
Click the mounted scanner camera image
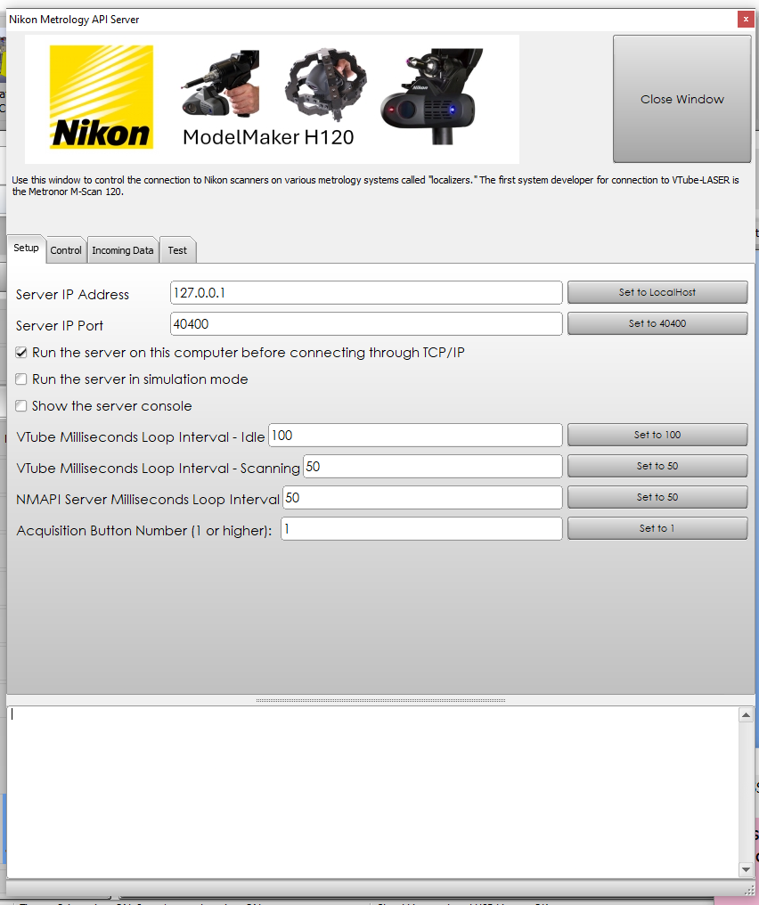click(432, 96)
